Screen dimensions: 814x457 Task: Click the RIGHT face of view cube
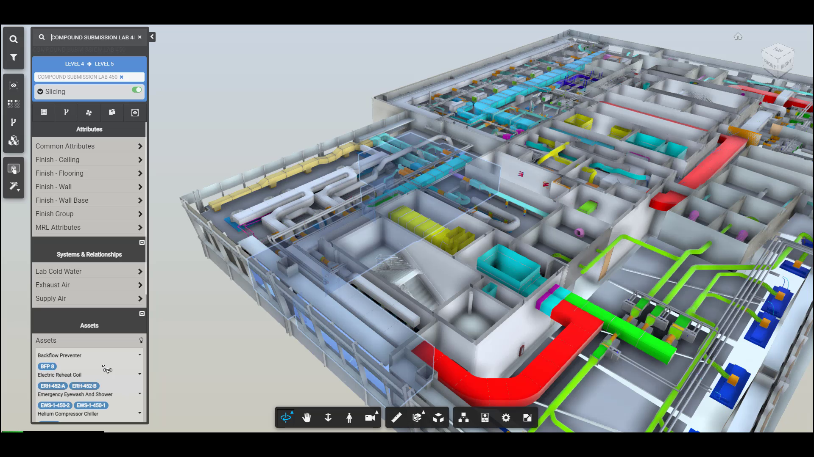tap(786, 64)
